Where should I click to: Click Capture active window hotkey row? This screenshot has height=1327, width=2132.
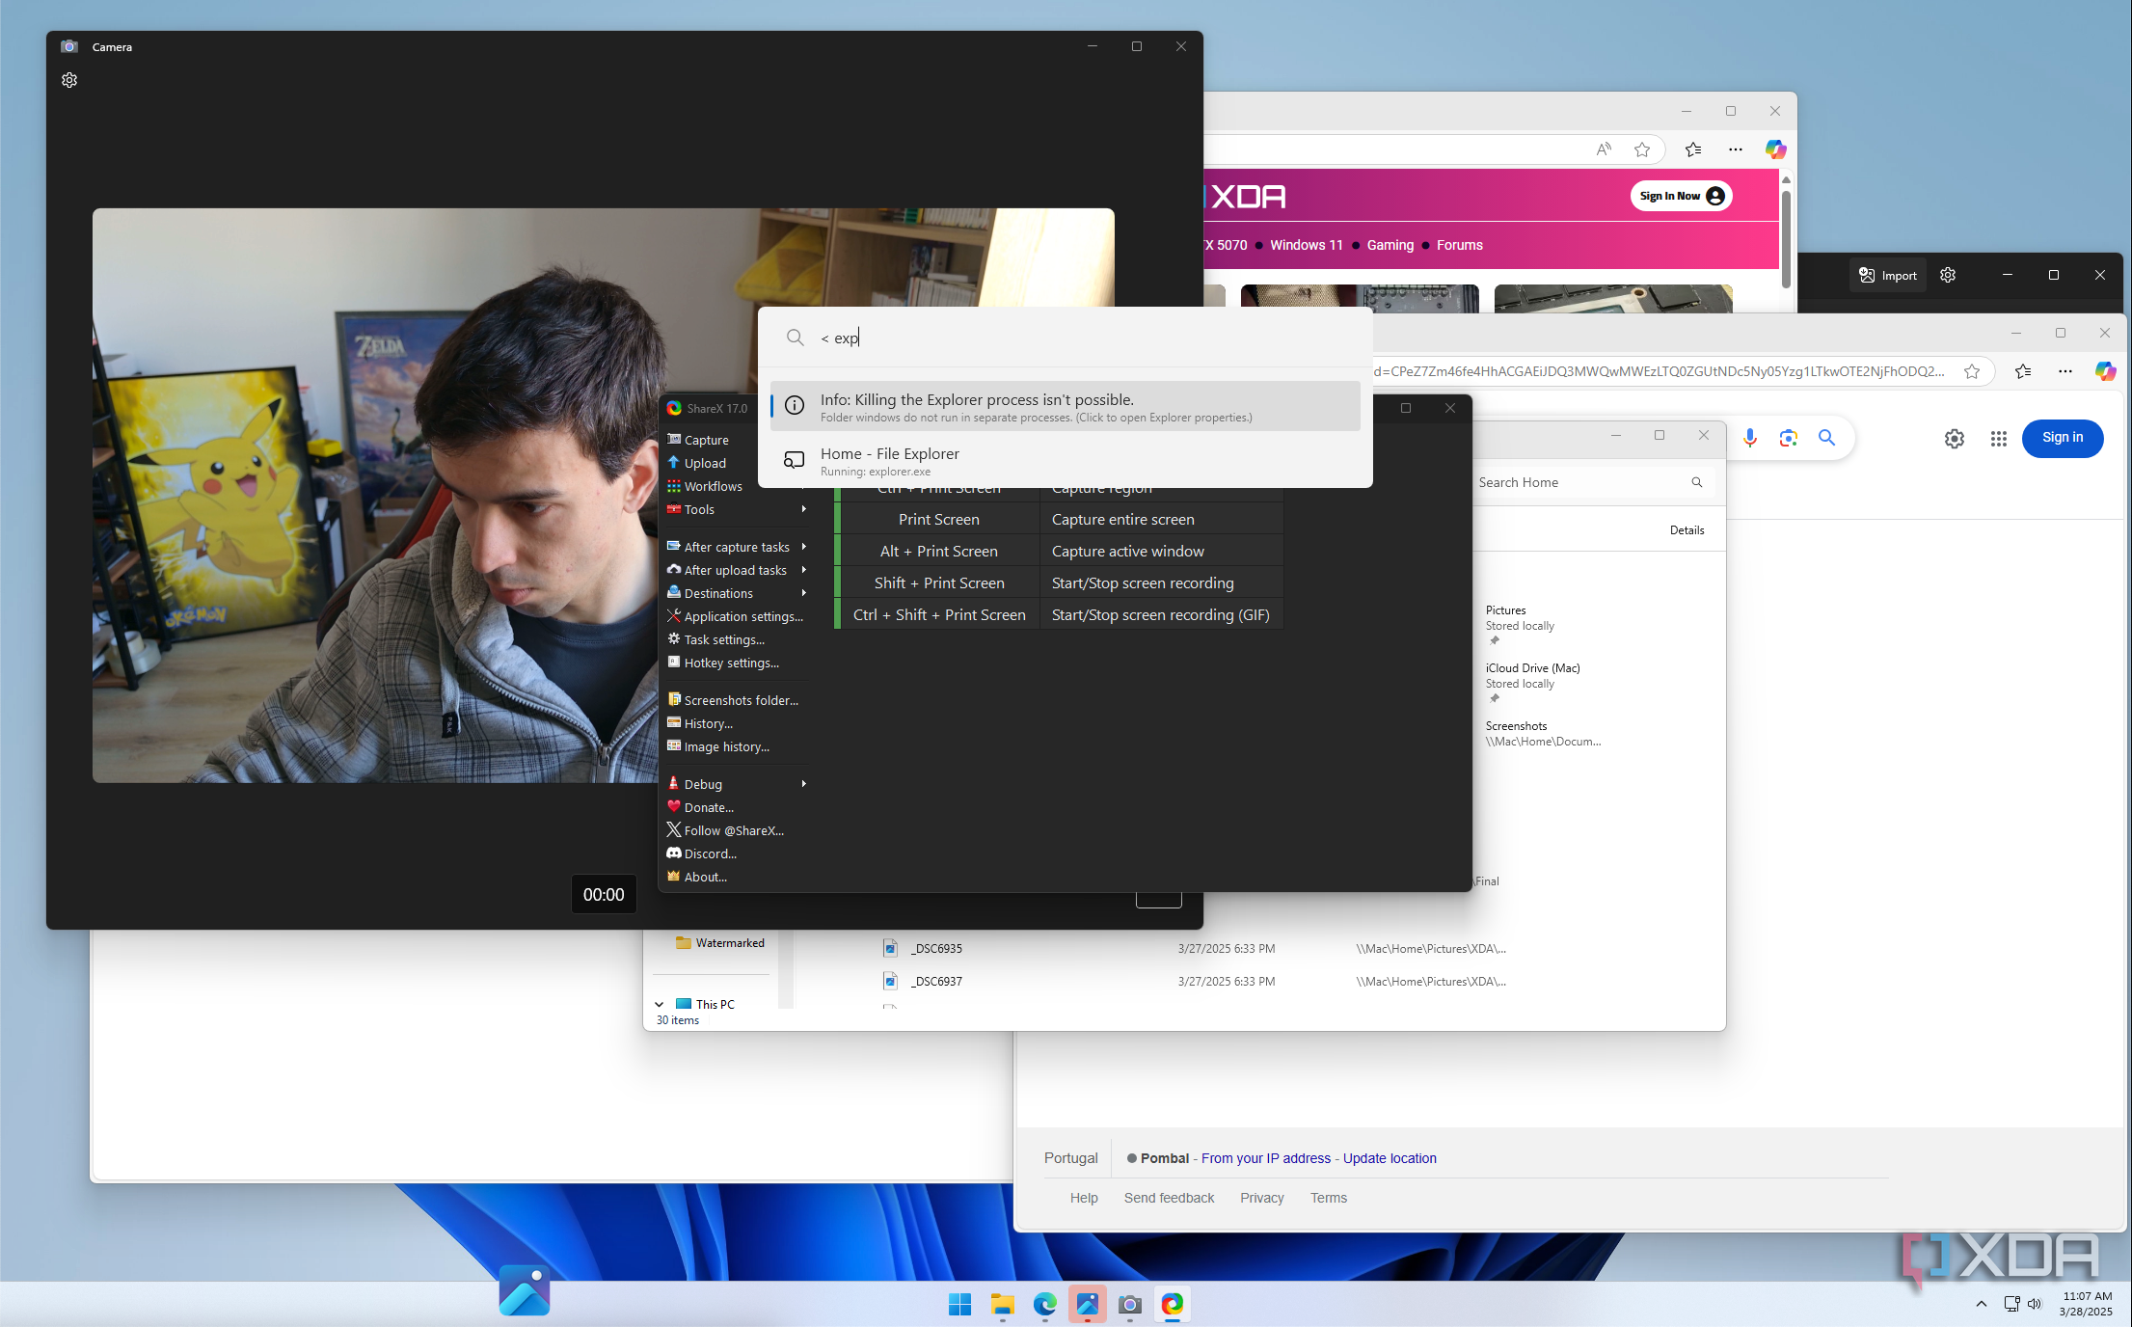[x=1061, y=551]
